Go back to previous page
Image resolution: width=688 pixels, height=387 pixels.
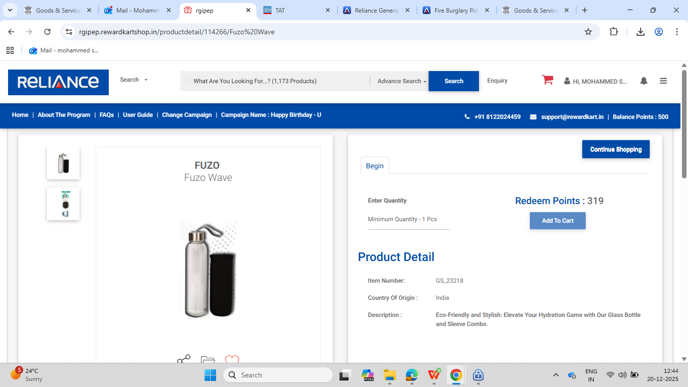pos(11,32)
